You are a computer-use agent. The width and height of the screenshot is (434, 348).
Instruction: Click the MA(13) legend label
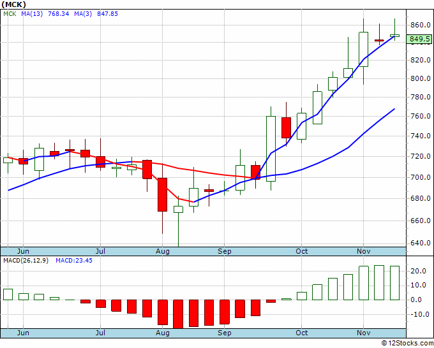pos(32,14)
